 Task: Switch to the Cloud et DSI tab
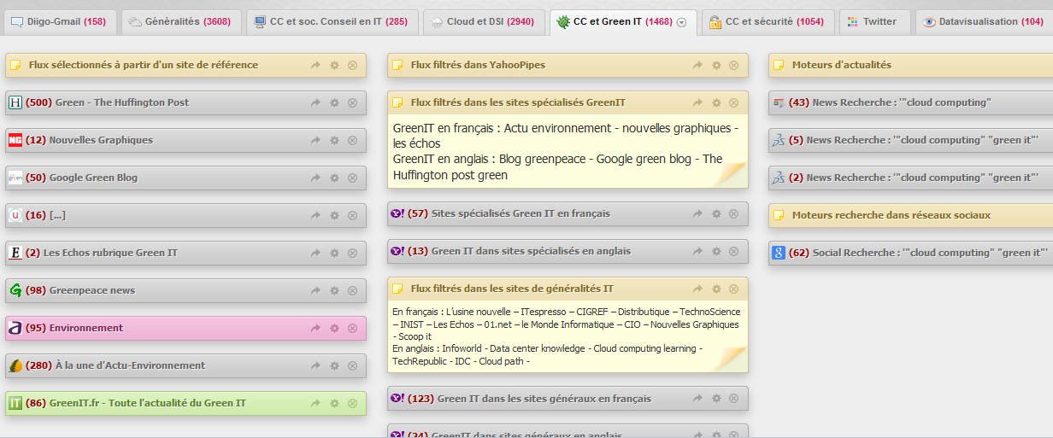click(484, 21)
